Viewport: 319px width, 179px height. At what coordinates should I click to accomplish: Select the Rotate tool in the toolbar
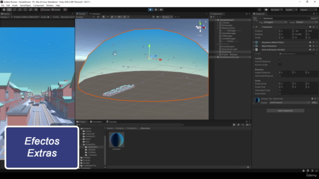[14, 9]
